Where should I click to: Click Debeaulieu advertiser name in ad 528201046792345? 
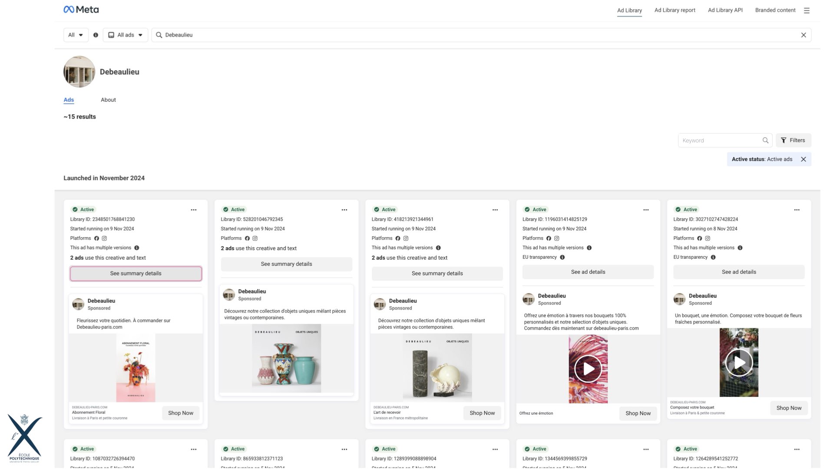pos(252,291)
